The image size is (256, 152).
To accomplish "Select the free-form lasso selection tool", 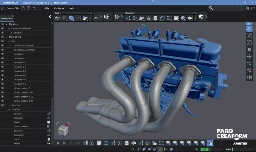I will point(249,29).
